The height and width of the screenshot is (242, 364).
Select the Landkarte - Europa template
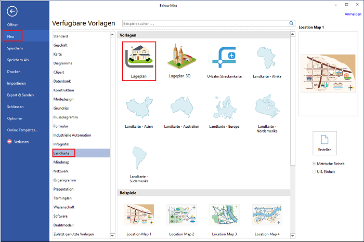(x=224, y=107)
